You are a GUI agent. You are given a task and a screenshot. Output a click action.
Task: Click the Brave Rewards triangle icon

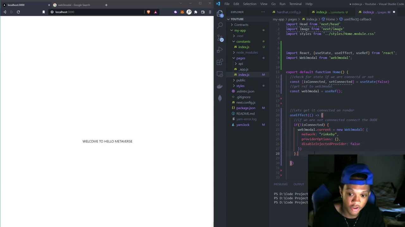click(155, 12)
